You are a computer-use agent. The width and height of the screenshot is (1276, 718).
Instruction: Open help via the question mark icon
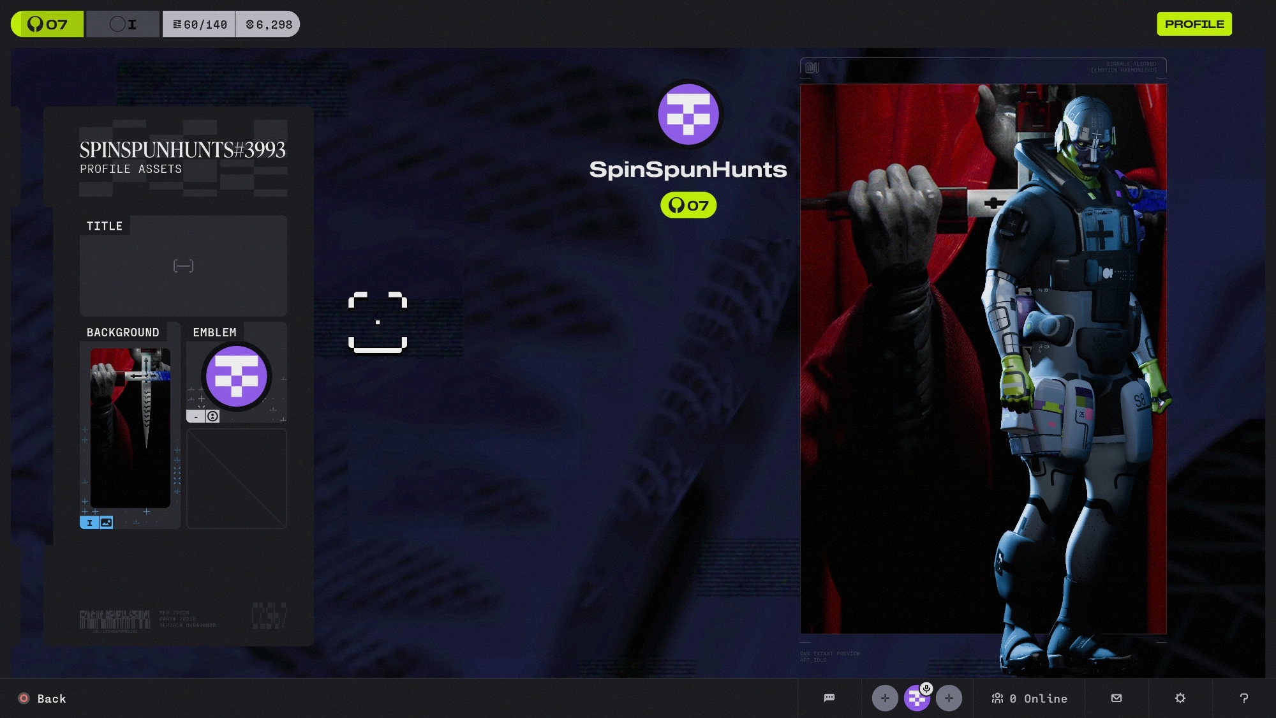click(1243, 698)
